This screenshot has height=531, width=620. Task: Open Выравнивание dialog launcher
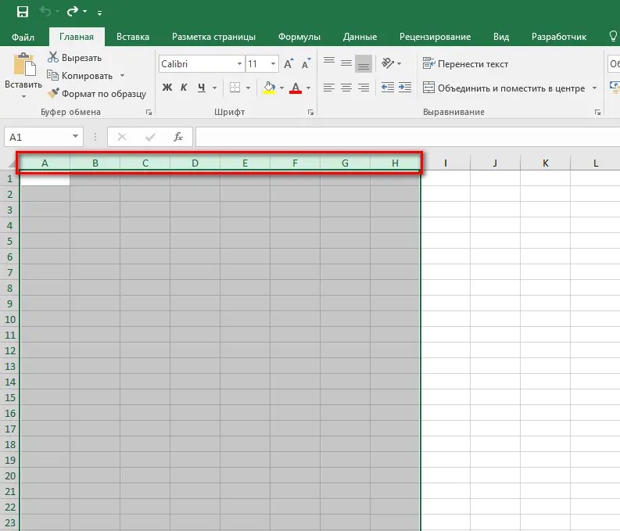pyautogui.click(x=597, y=113)
